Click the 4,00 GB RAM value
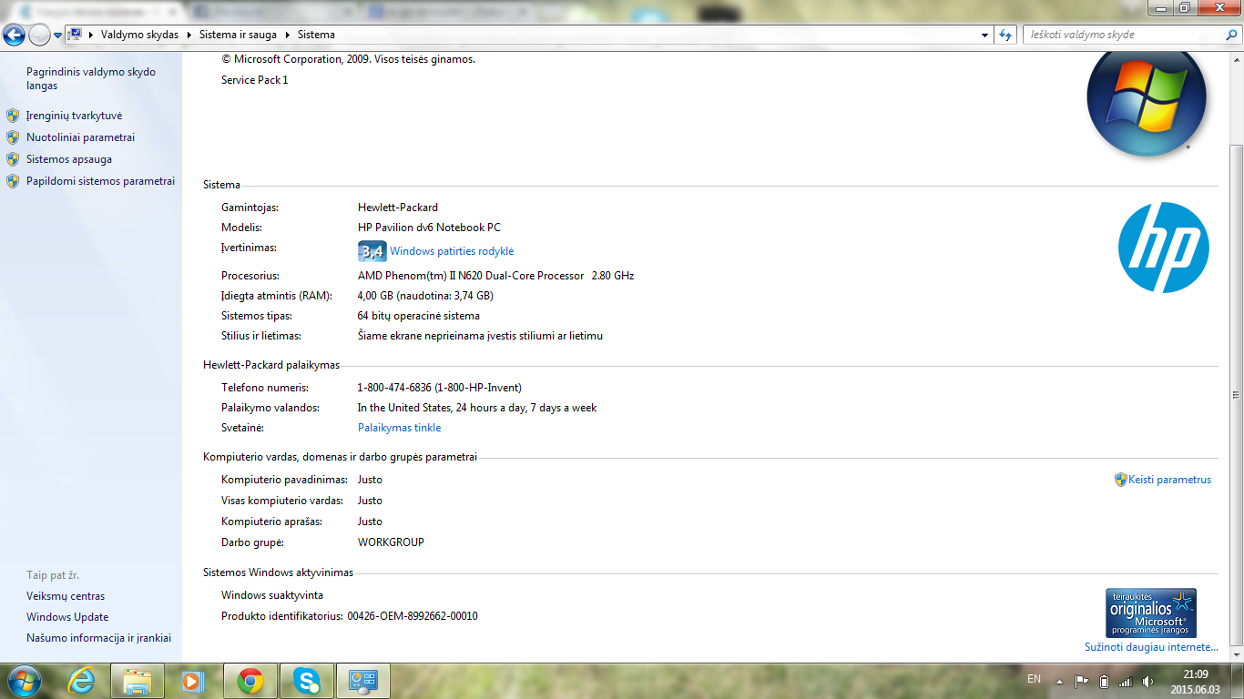The width and height of the screenshot is (1244, 699). pos(425,296)
